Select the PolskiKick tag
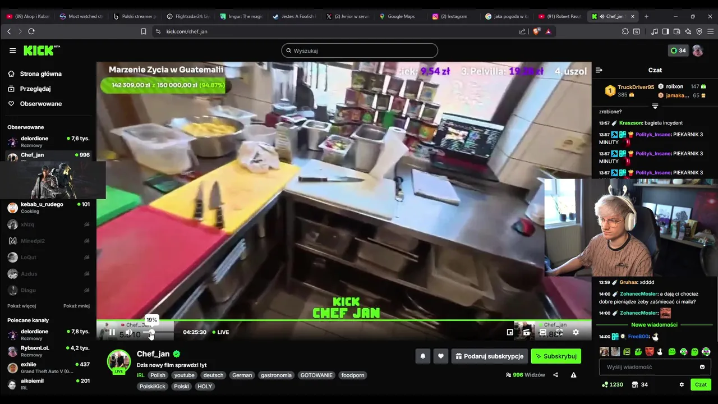The image size is (718, 404). (153, 386)
